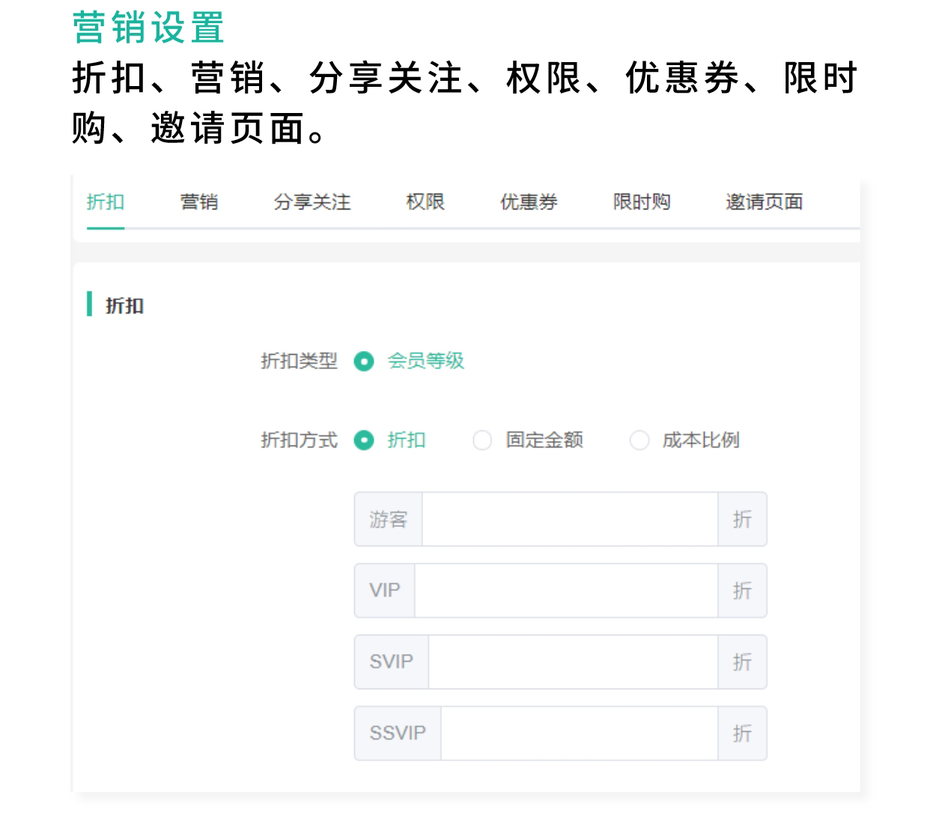Open the 分享关注 tab

311,202
